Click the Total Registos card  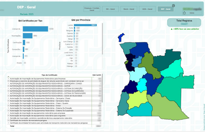[184, 22]
